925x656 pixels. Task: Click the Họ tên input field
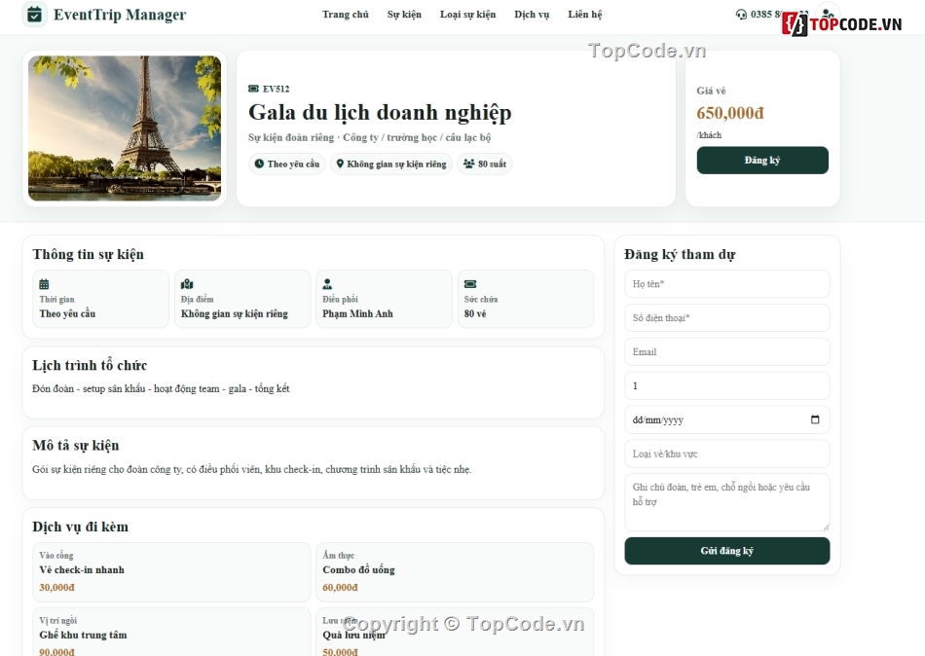pos(726,284)
